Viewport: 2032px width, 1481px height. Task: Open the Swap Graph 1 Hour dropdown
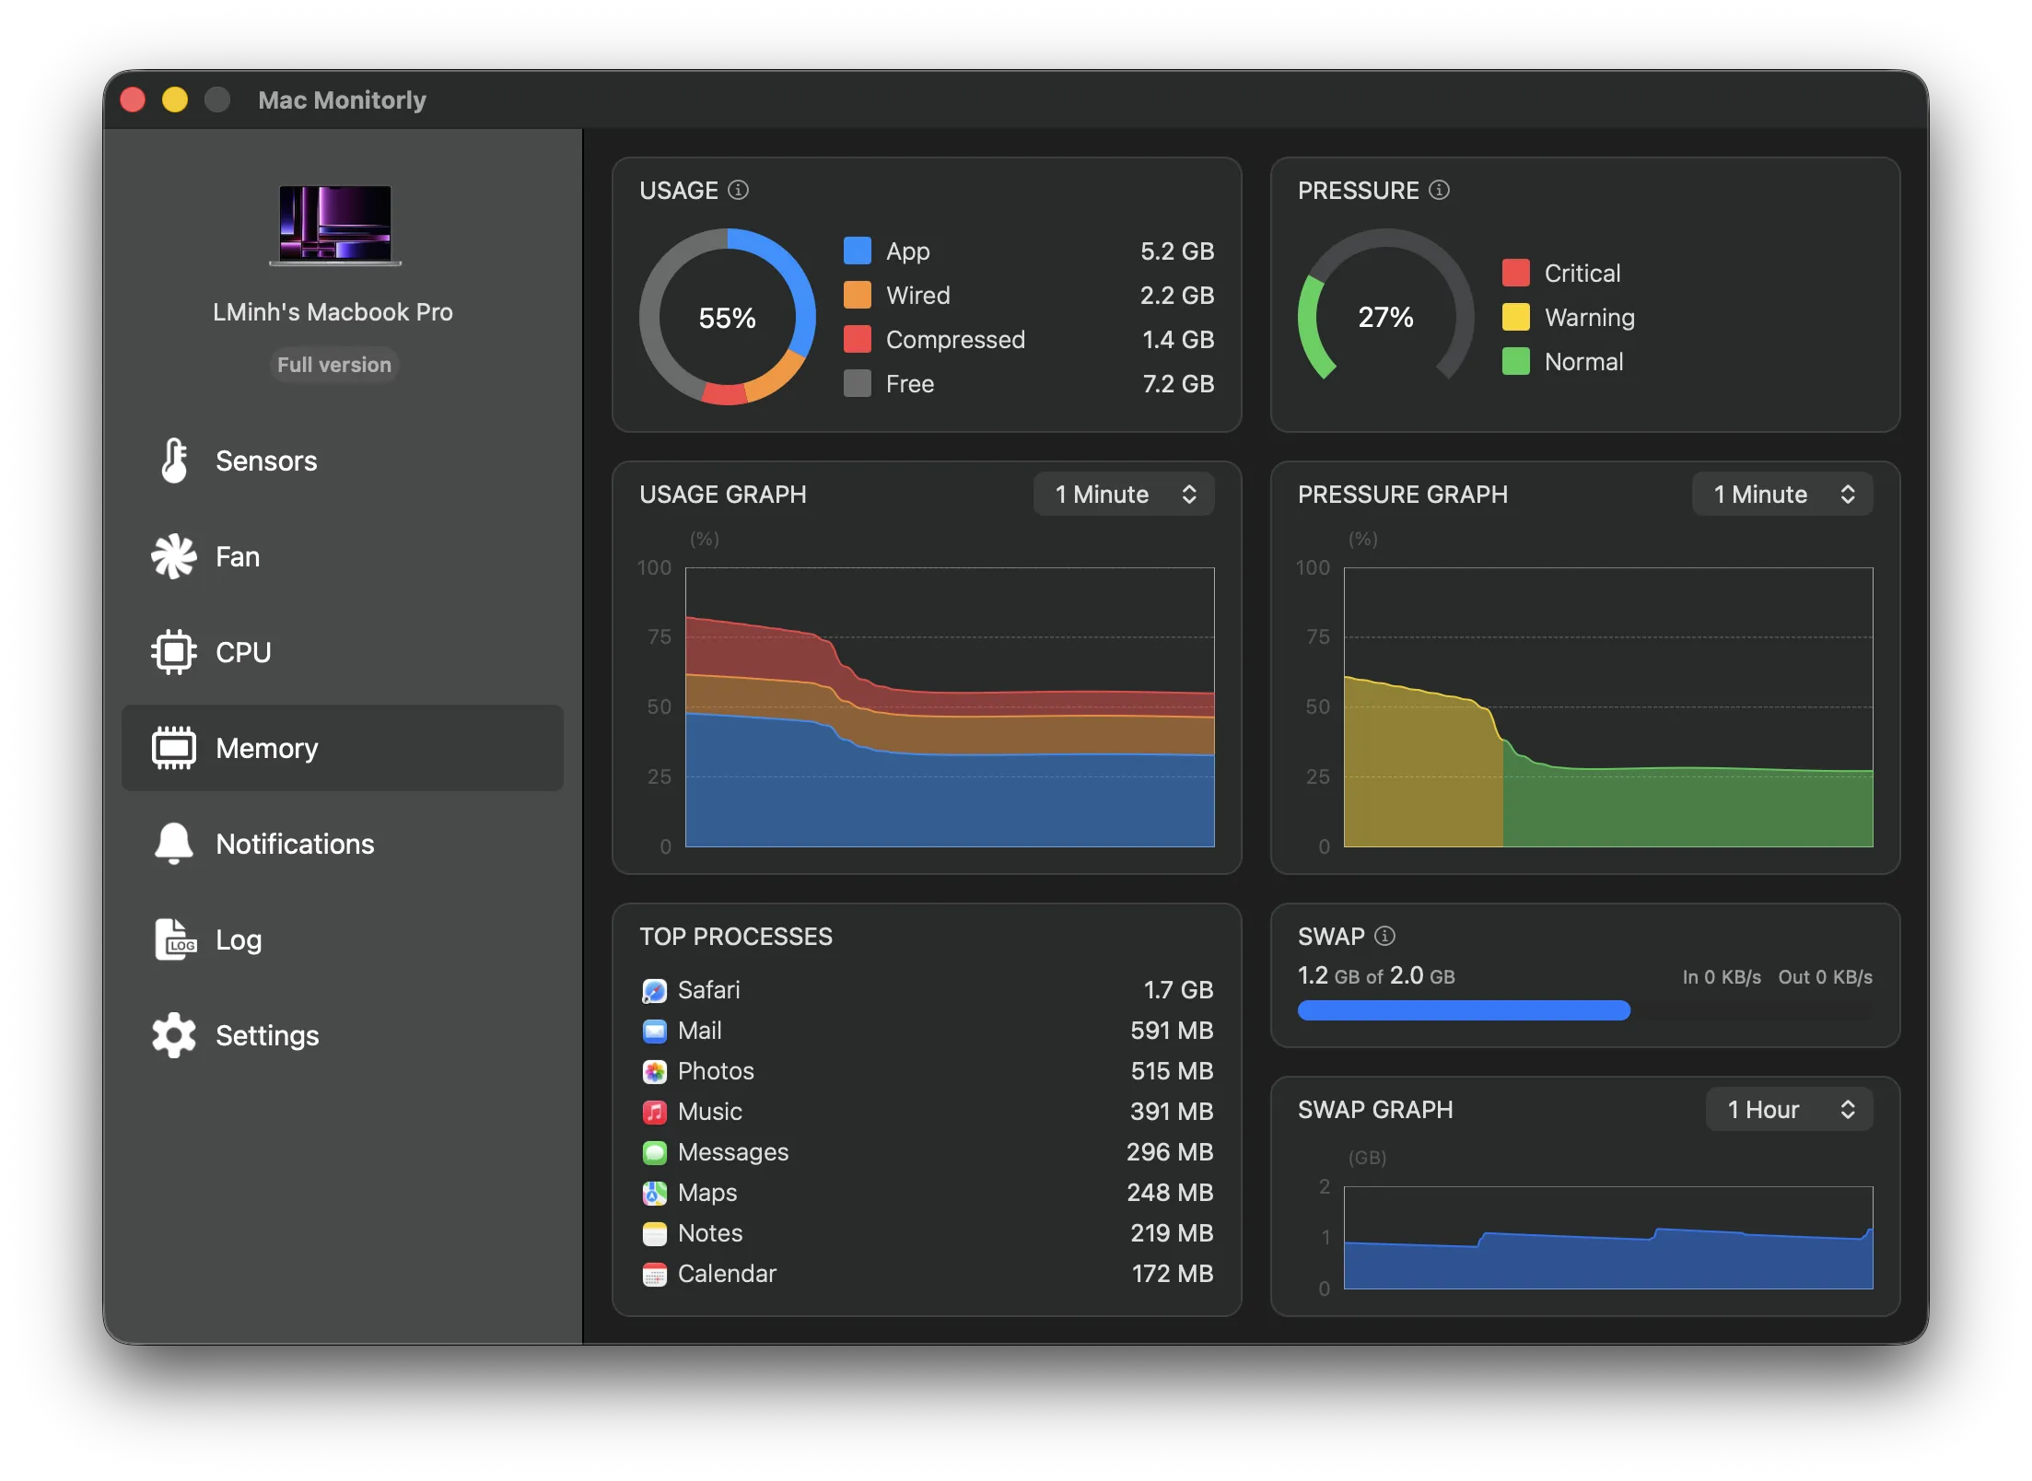click(x=1789, y=1110)
